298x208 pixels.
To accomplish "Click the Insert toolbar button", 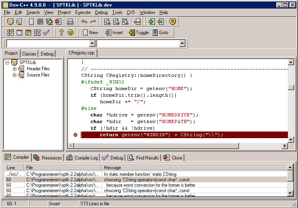I will coord(114,33).
